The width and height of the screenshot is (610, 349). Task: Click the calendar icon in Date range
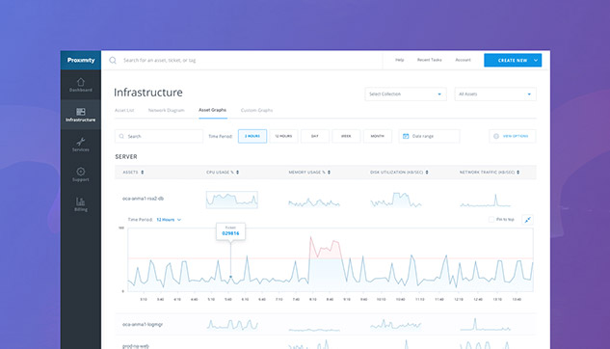coord(406,136)
